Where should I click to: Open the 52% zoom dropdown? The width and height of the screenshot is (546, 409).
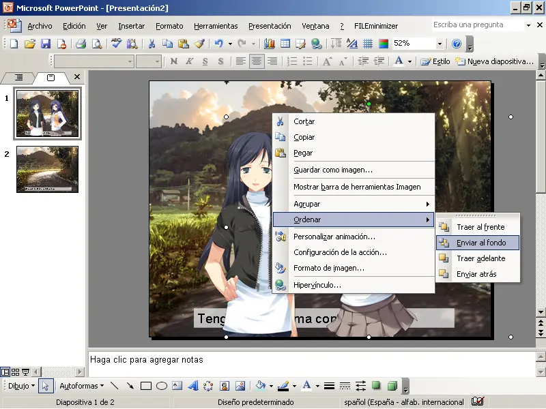pos(439,44)
